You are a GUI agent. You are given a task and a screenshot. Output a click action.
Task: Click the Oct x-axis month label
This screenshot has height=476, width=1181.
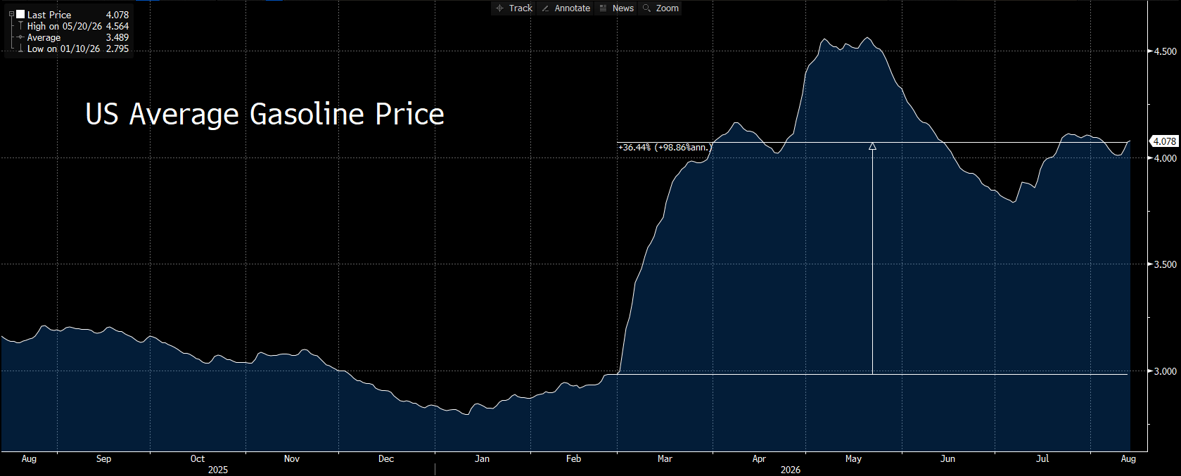pos(198,458)
